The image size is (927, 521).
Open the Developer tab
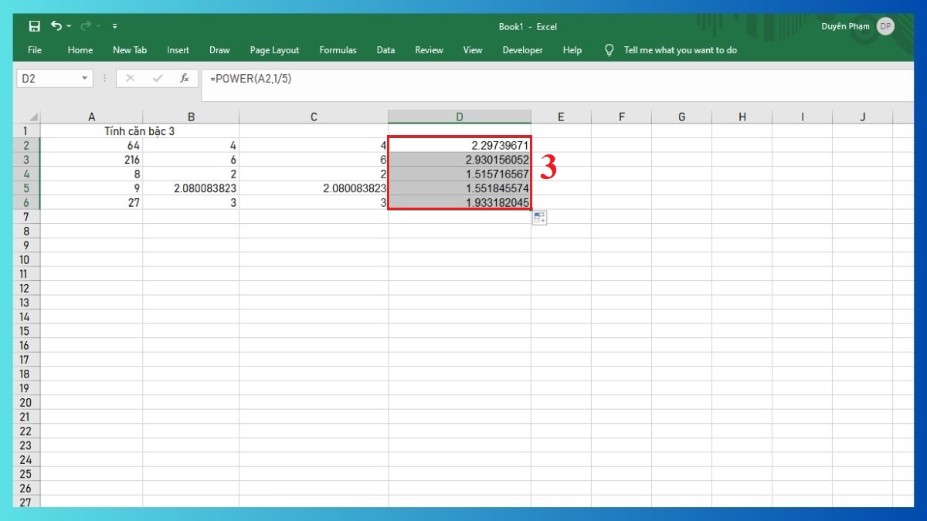pyautogui.click(x=522, y=50)
